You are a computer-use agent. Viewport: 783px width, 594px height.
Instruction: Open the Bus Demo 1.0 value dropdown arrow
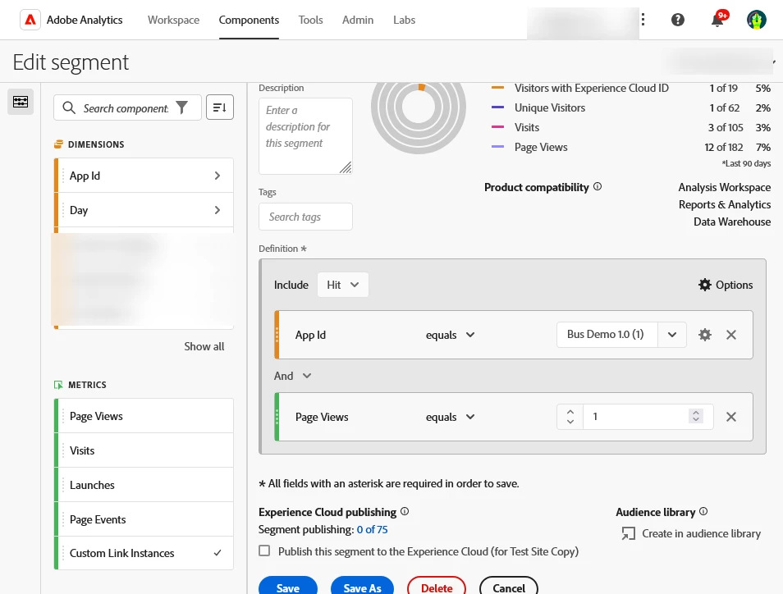tap(672, 335)
